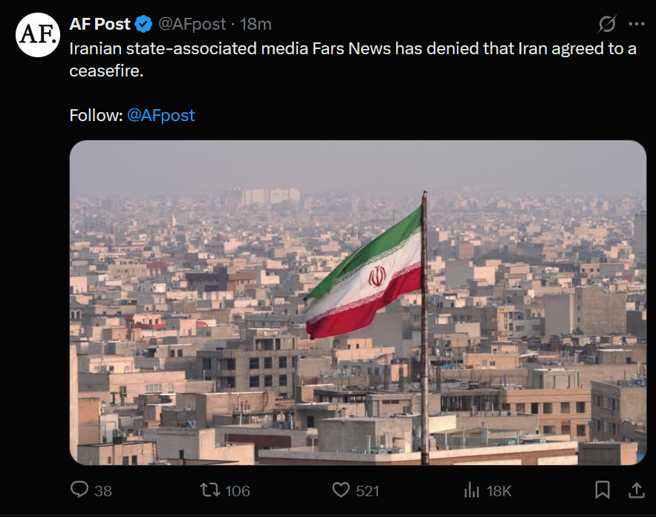Open the @AFpost handle beside the display name
Image resolution: width=656 pixels, height=517 pixels.
coord(192,25)
